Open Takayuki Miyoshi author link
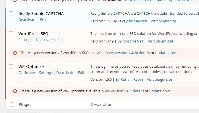The width and height of the screenshot is (199, 113). coord(132,21)
